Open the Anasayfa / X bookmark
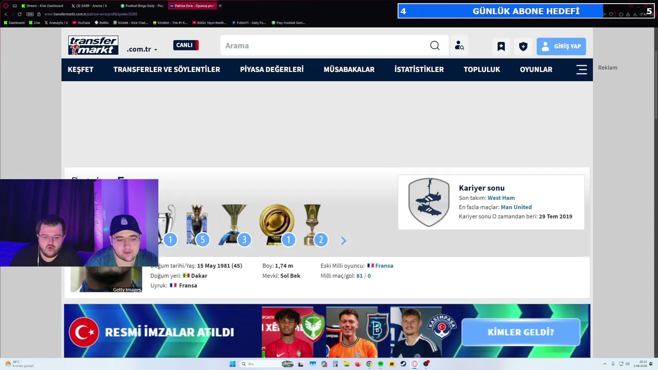Viewport: 658px width, 370px height. click(x=56, y=23)
